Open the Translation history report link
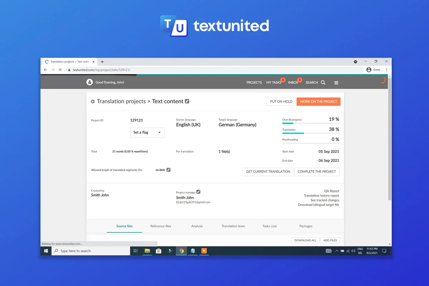Screen dimensions: 429x286 click(x=321, y=196)
